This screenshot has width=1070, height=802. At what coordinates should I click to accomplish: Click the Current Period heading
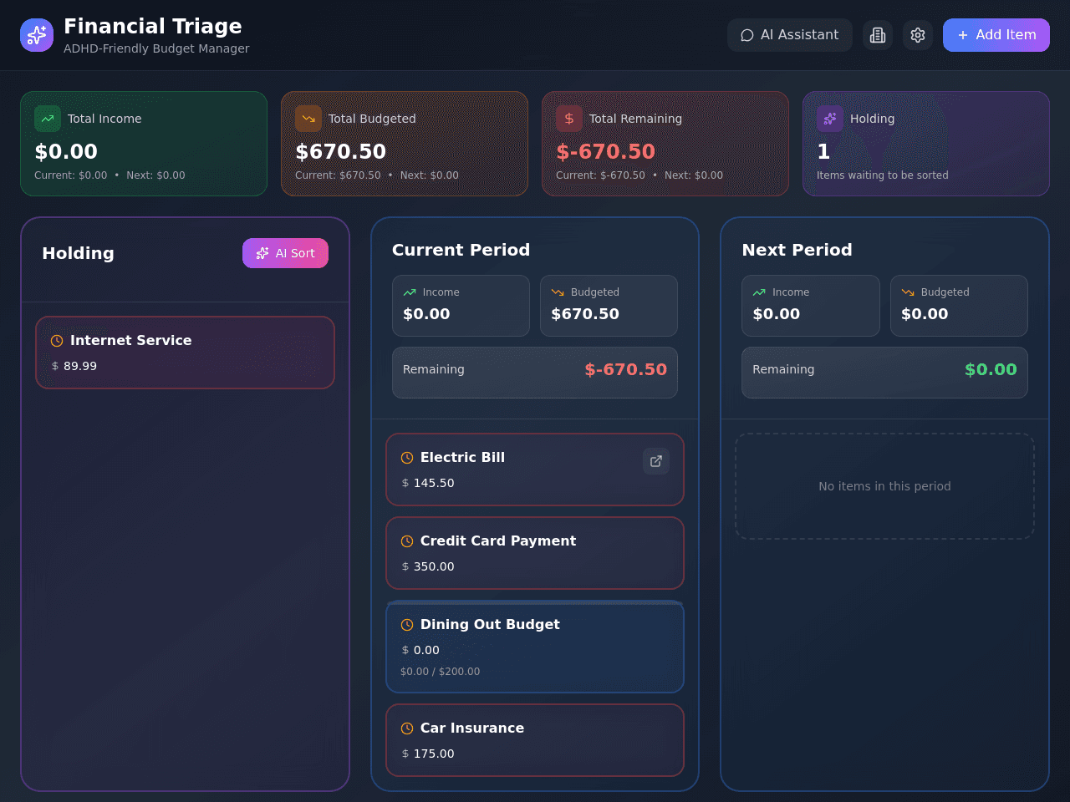click(x=461, y=250)
